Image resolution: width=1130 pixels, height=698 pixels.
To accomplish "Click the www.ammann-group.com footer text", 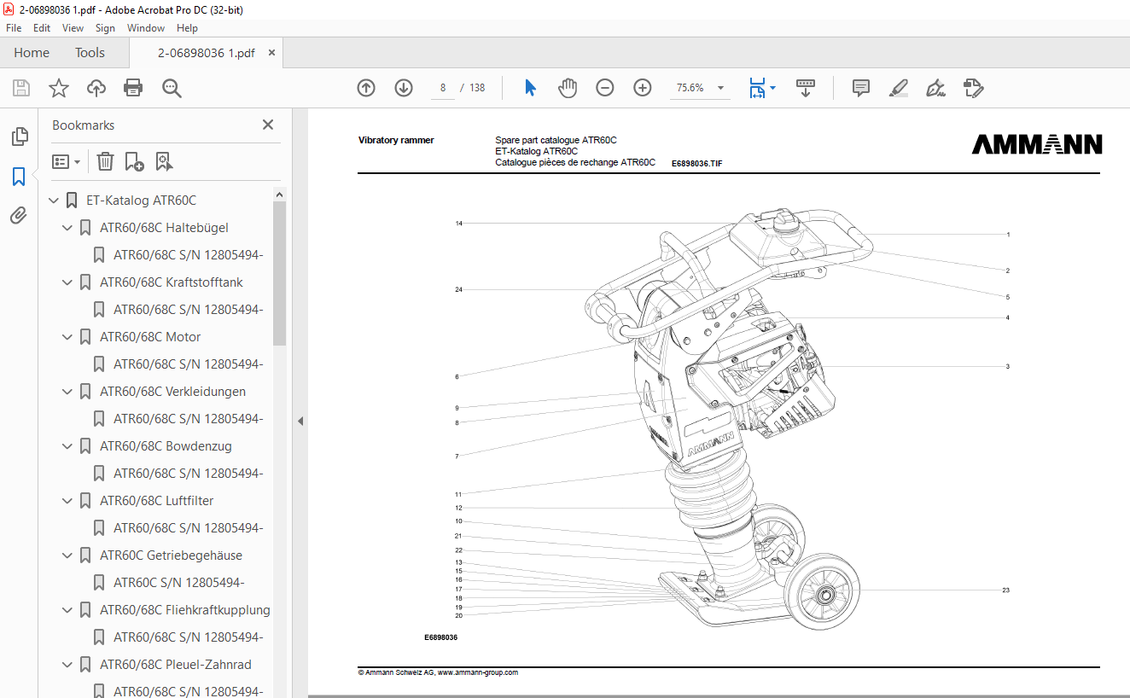I will pos(478,672).
